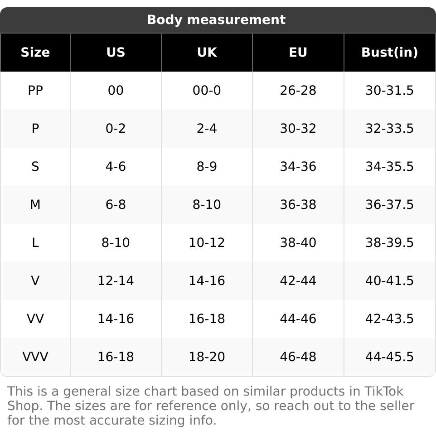Click the Bust(in) column header
The image size is (436, 435).
pyautogui.click(x=389, y=53)
